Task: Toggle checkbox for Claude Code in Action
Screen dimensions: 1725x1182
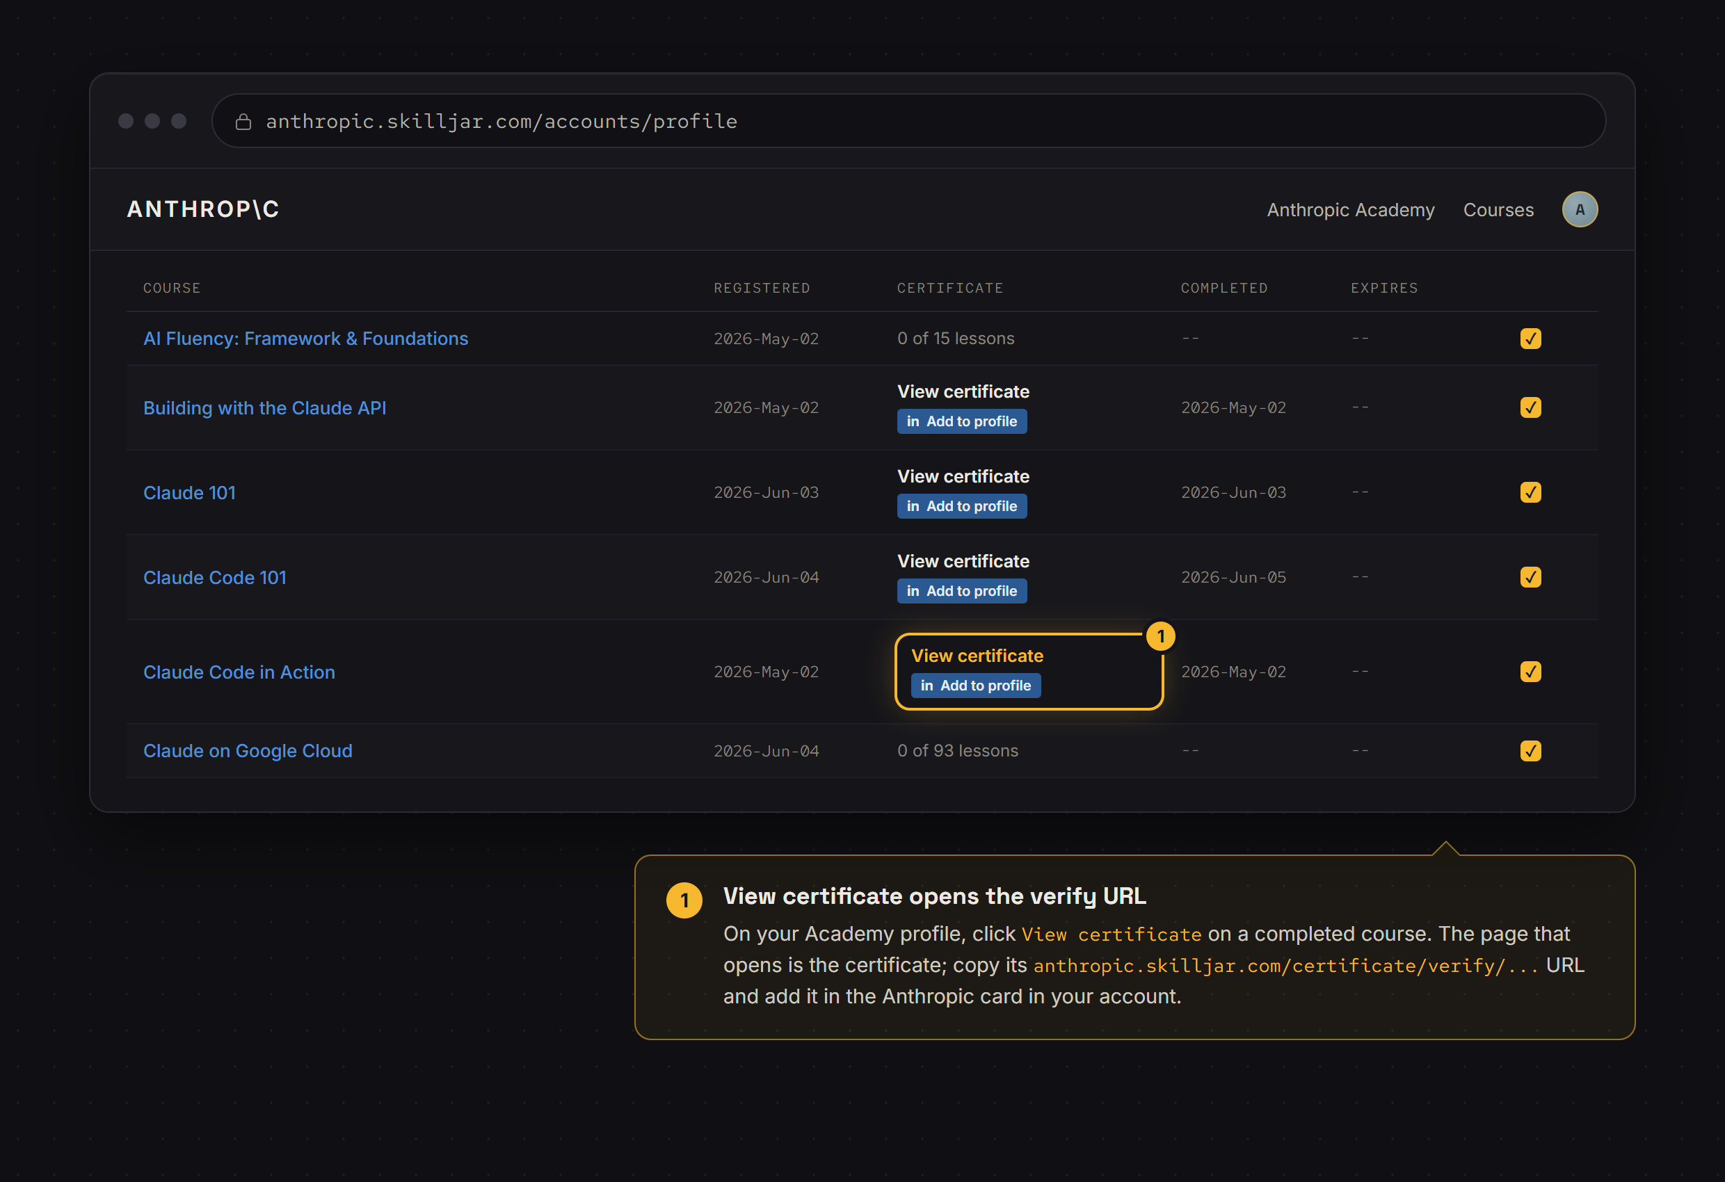Action: 1530,672
